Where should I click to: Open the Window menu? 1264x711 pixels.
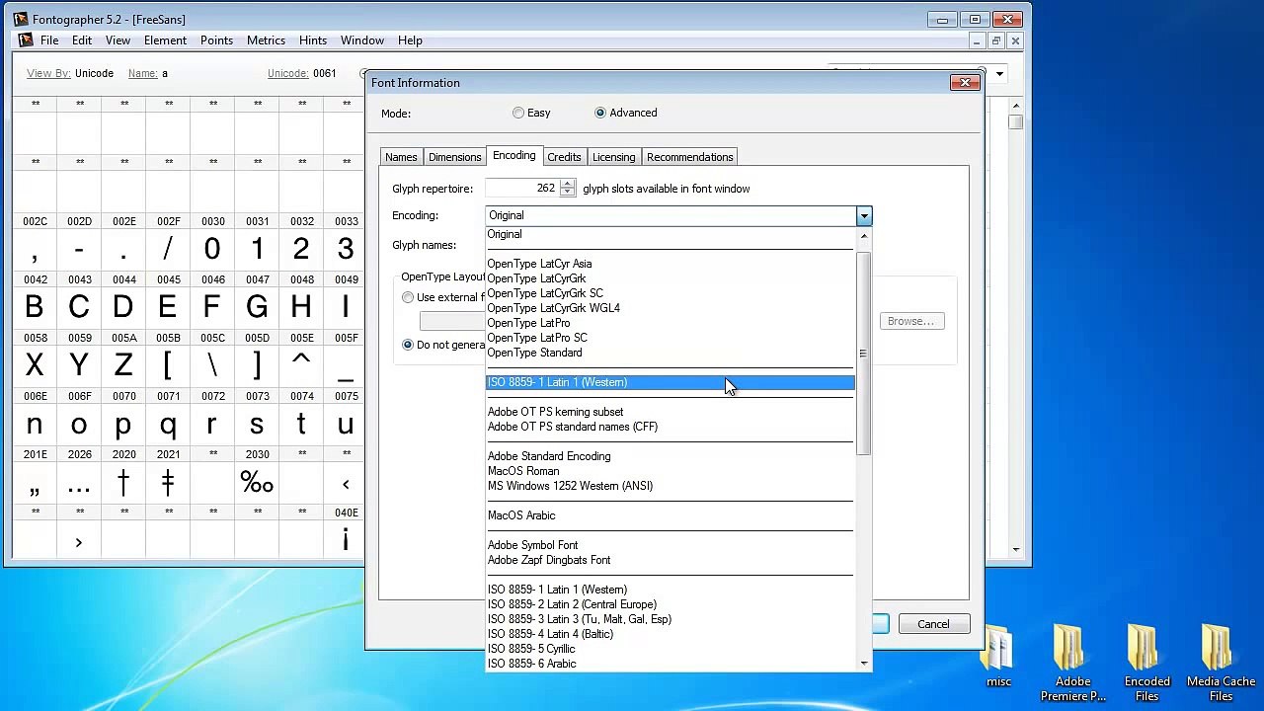coord(362,40)
